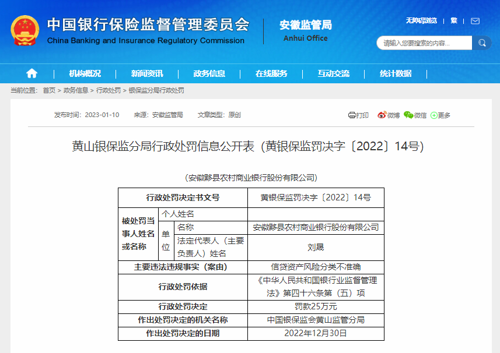The image size is (500, 353).
Task: Click the name 刘晟 cell
Action: pos(316,248)
